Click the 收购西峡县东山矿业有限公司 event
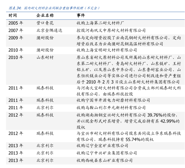This screenshot has width=185, height=168. coord(104,160)
